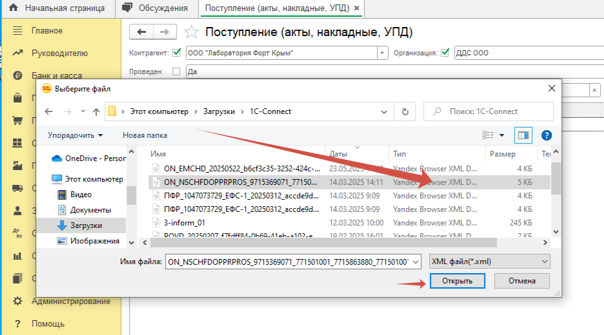Open the Упорядочить dropdown menu
The width and height of the screenshot is (604, 335).
click(x=75, y=135)
